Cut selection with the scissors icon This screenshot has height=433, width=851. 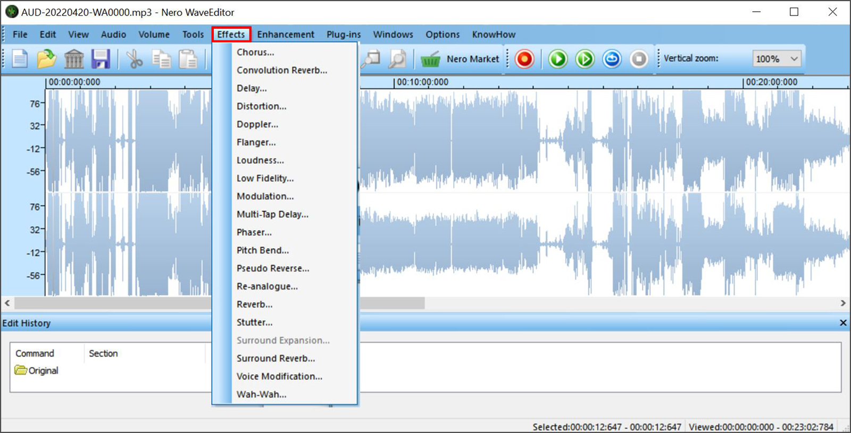click(135, 59)
